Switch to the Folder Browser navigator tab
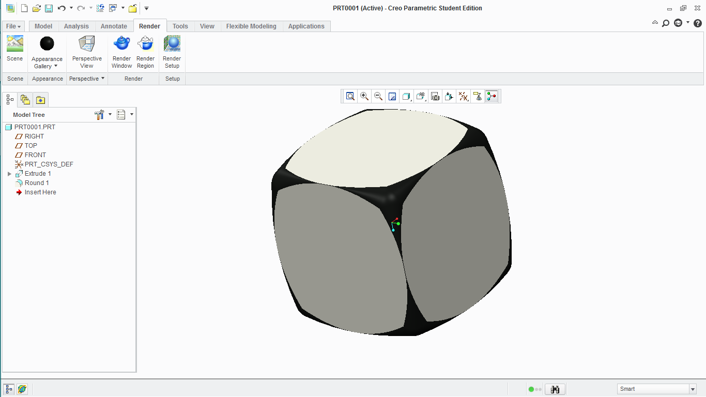Viewport: 706px width, 397px height. (x=25, y=100)
